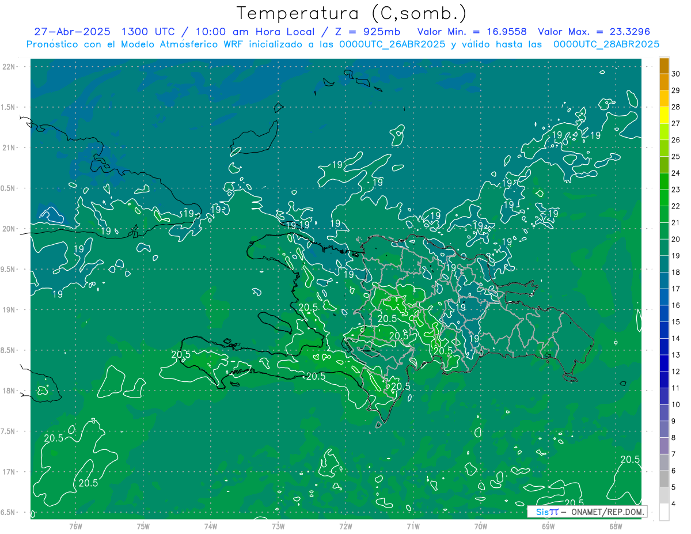The image size is (691, 534).
Task: Click the color bar label "10"
Action: [x=676, y=404]
